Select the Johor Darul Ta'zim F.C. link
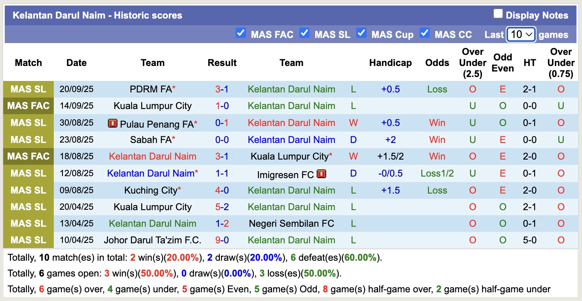 point(153,240)
